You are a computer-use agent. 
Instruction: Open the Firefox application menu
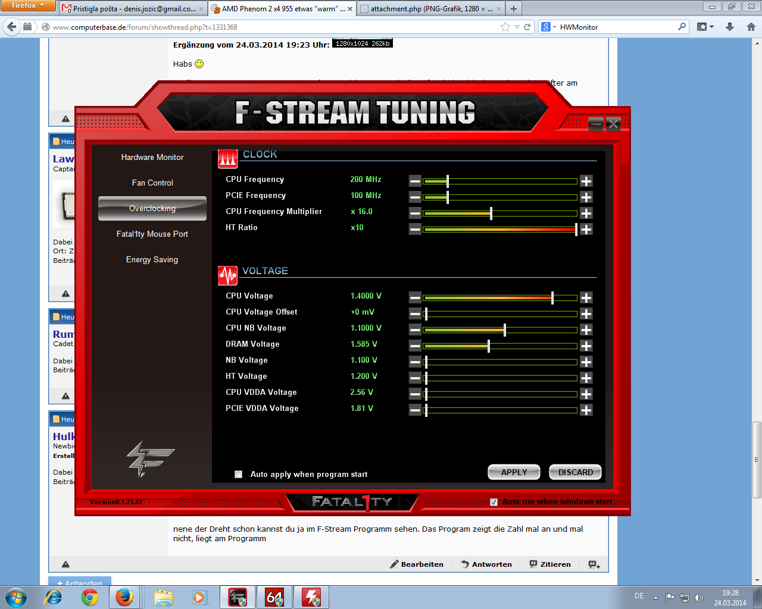tap(28, 5)
